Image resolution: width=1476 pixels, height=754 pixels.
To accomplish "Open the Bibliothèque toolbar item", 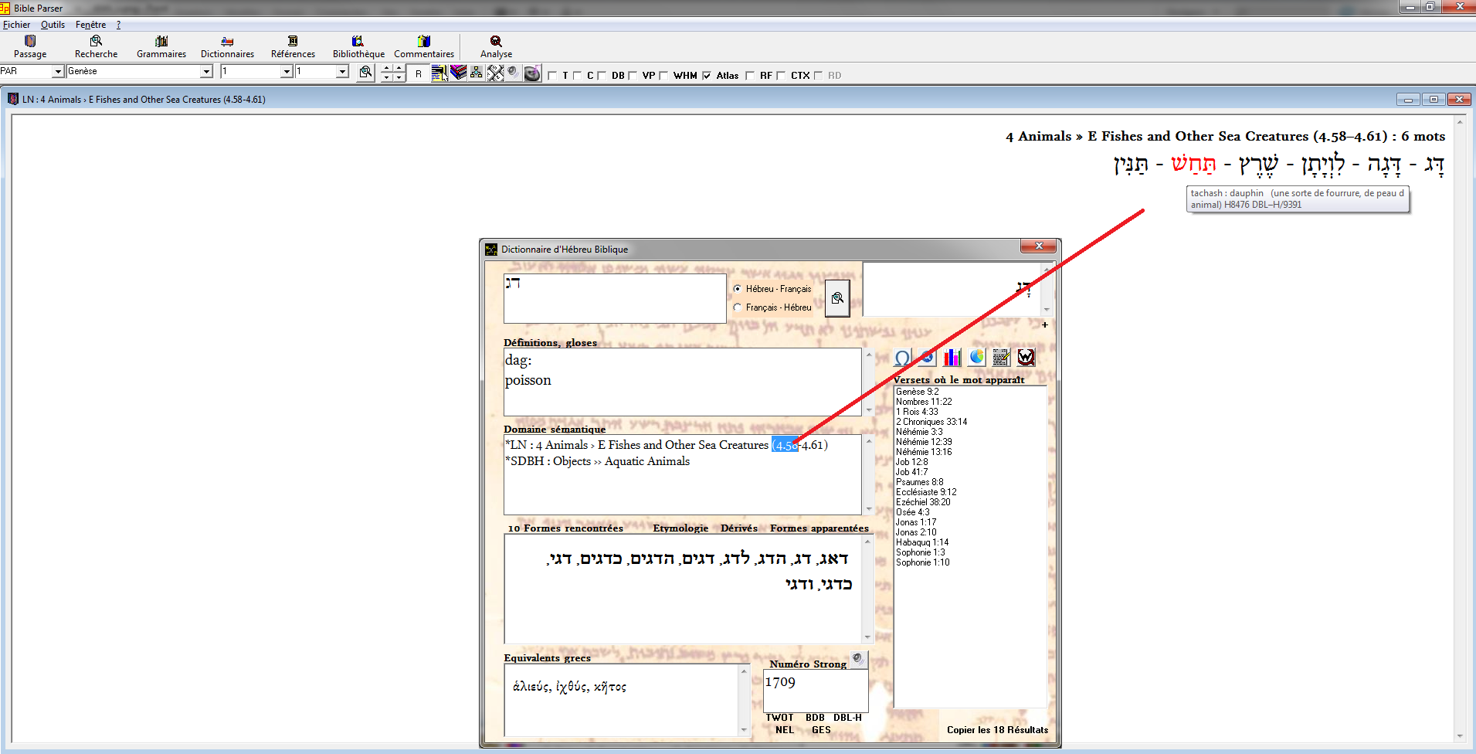I will [x=358, y=46].
